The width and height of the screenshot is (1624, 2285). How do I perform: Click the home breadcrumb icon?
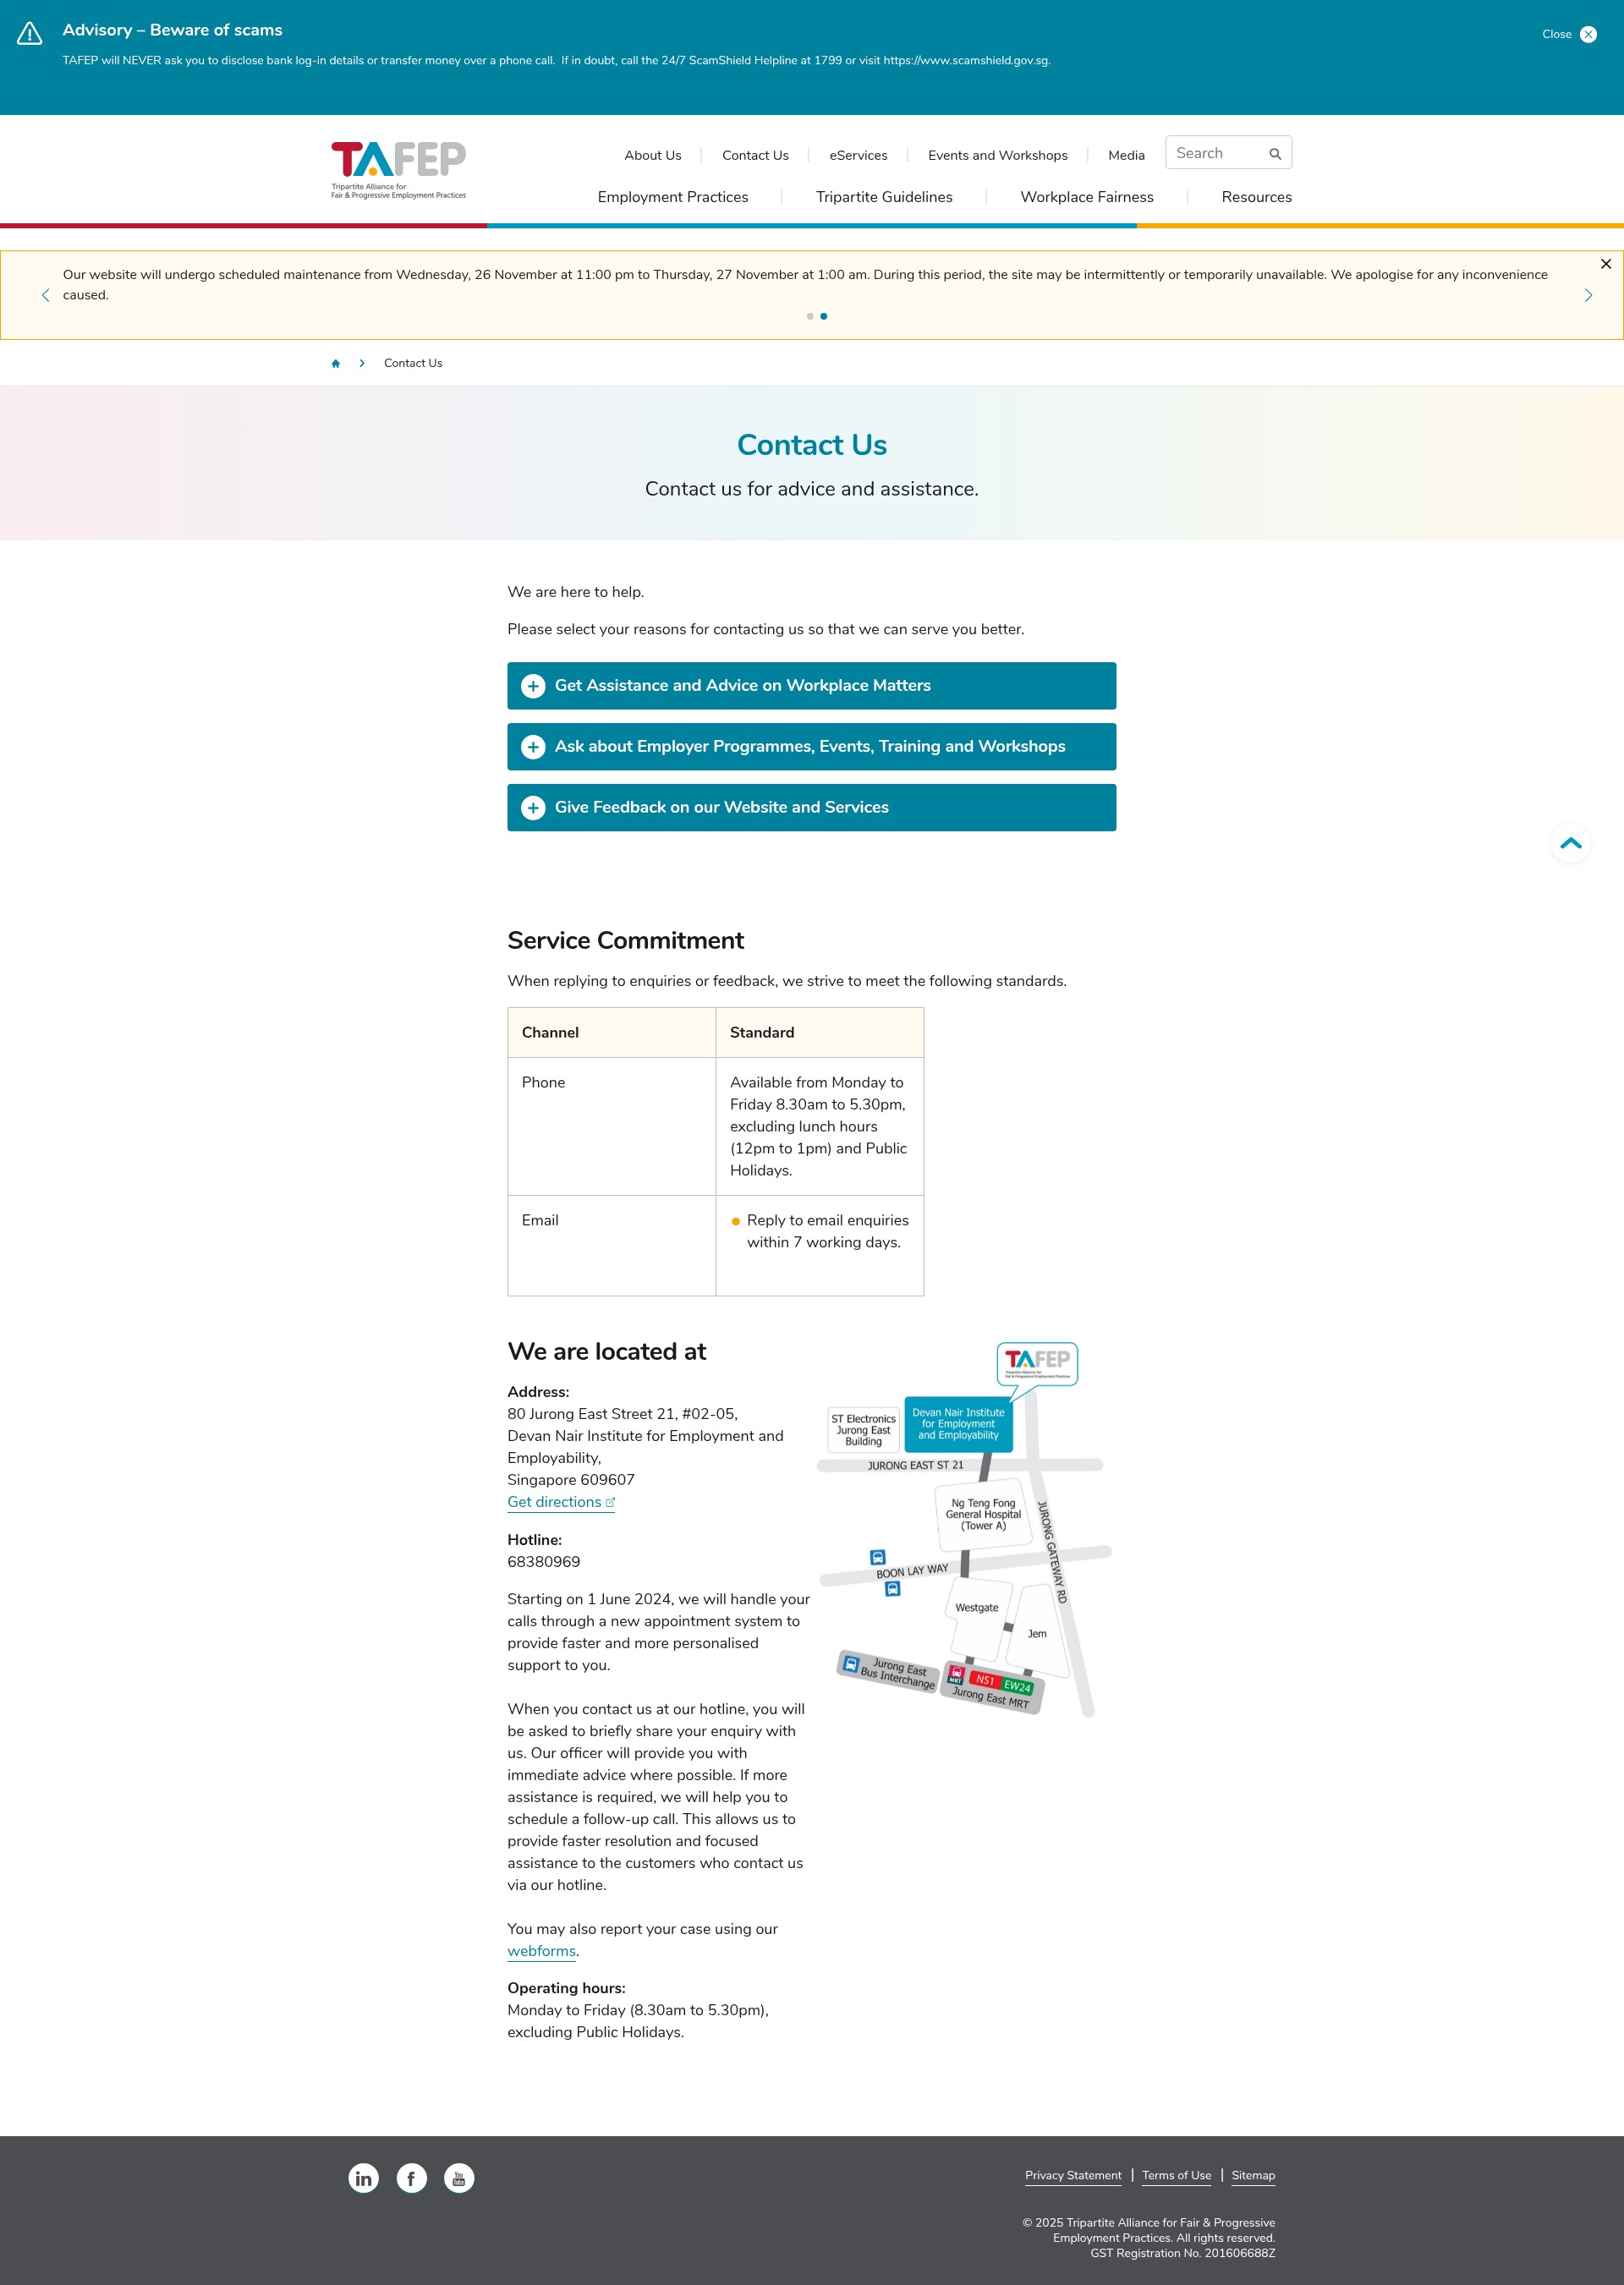pyautogui.click(x=336, y=364)
